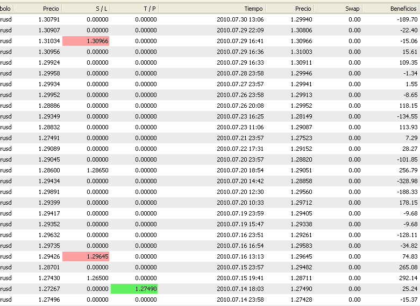Select the profit value 292.14
The height and width of the screenshot is (306, 420).
(409, 278)
